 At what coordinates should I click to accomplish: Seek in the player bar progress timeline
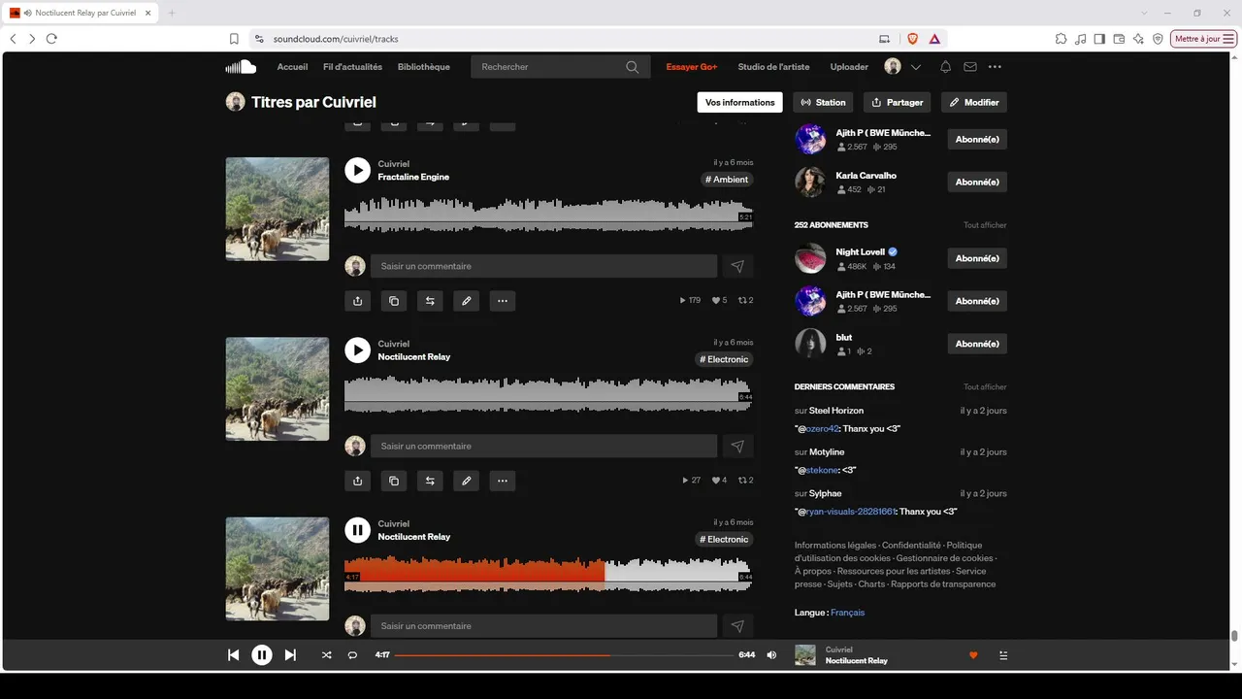tap(564, 655)
